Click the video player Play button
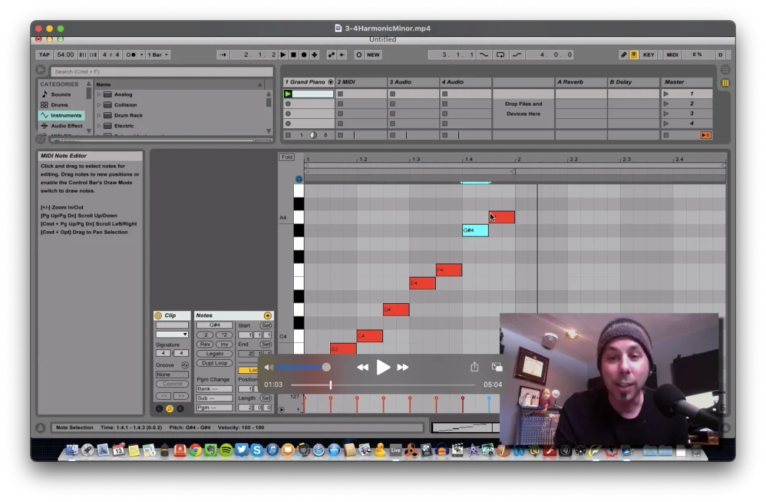The height and width of the screenshot is (502, 766). point(383,367)
